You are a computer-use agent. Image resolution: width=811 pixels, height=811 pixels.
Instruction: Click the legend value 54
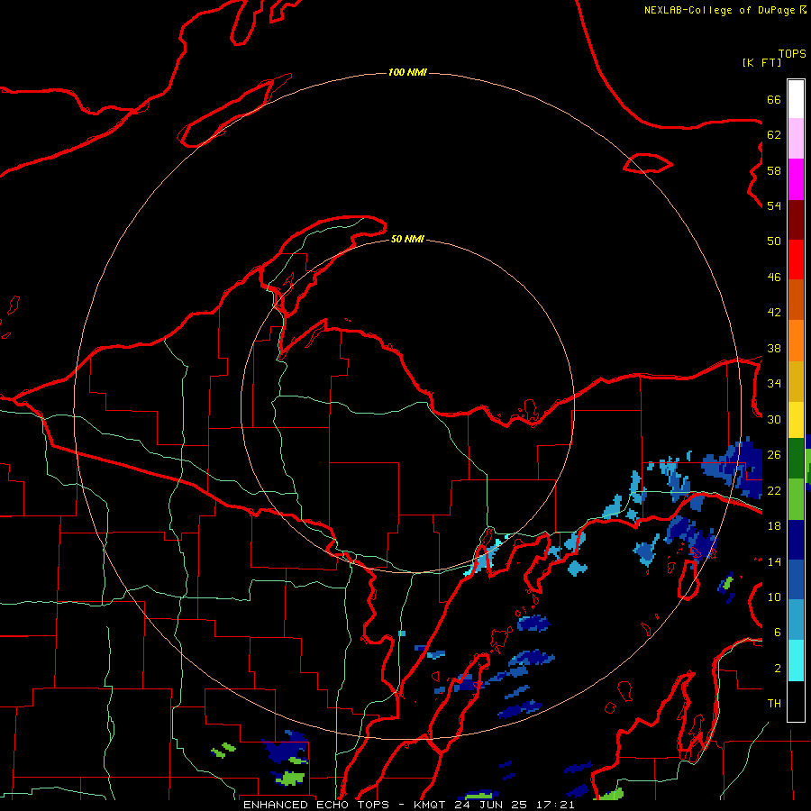(774, 205)
